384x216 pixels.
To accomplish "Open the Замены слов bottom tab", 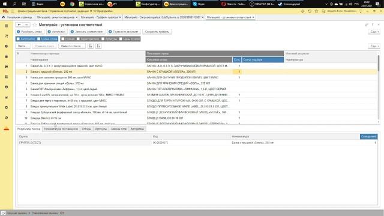I will pyautogui.click(x=119, y=129).
